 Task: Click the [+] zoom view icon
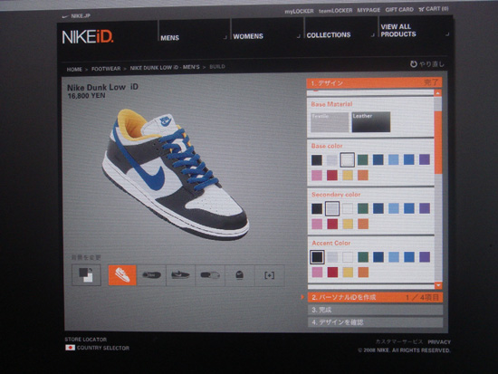click(x=269, y=275)
